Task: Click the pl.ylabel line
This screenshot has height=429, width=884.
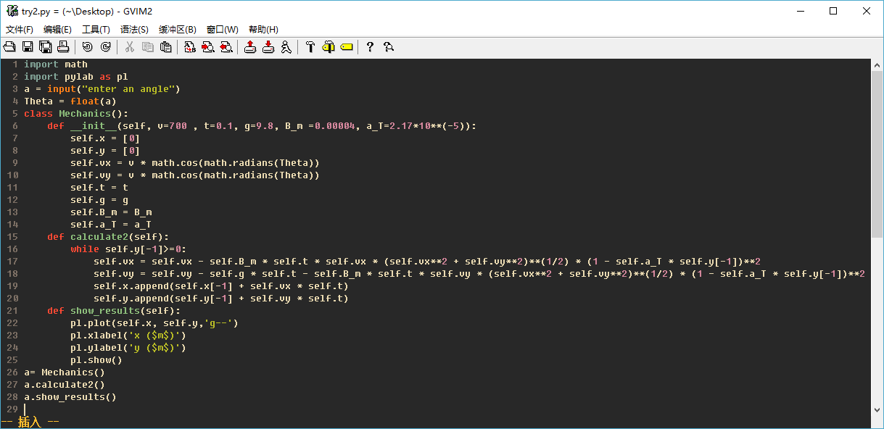Action: (x=128, y=348)
